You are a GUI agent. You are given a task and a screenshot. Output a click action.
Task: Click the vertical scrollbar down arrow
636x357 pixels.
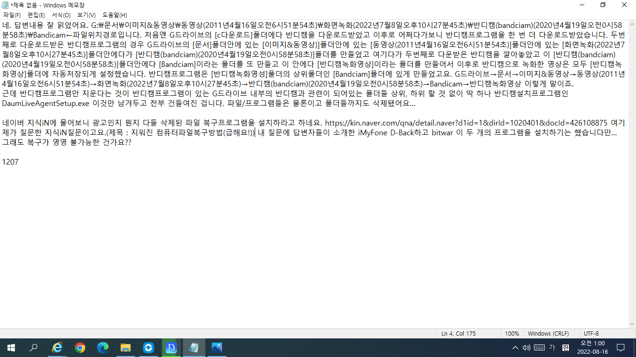tap(632, 324)
